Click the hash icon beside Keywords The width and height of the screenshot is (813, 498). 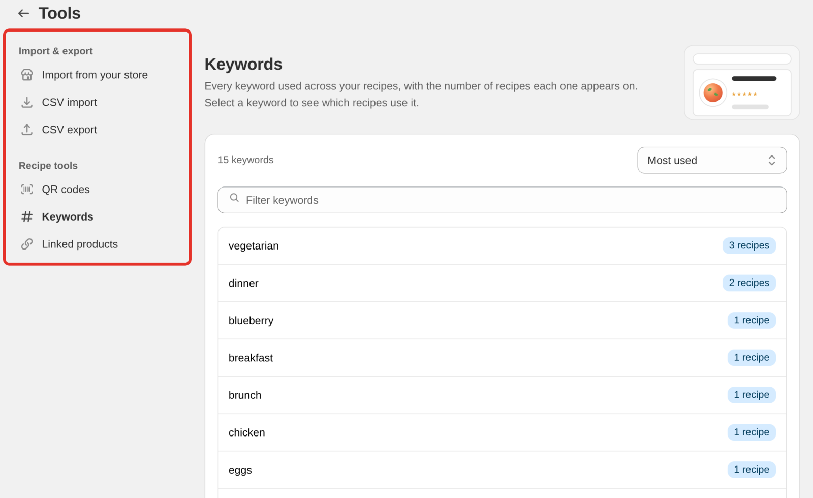coord(27,217)
